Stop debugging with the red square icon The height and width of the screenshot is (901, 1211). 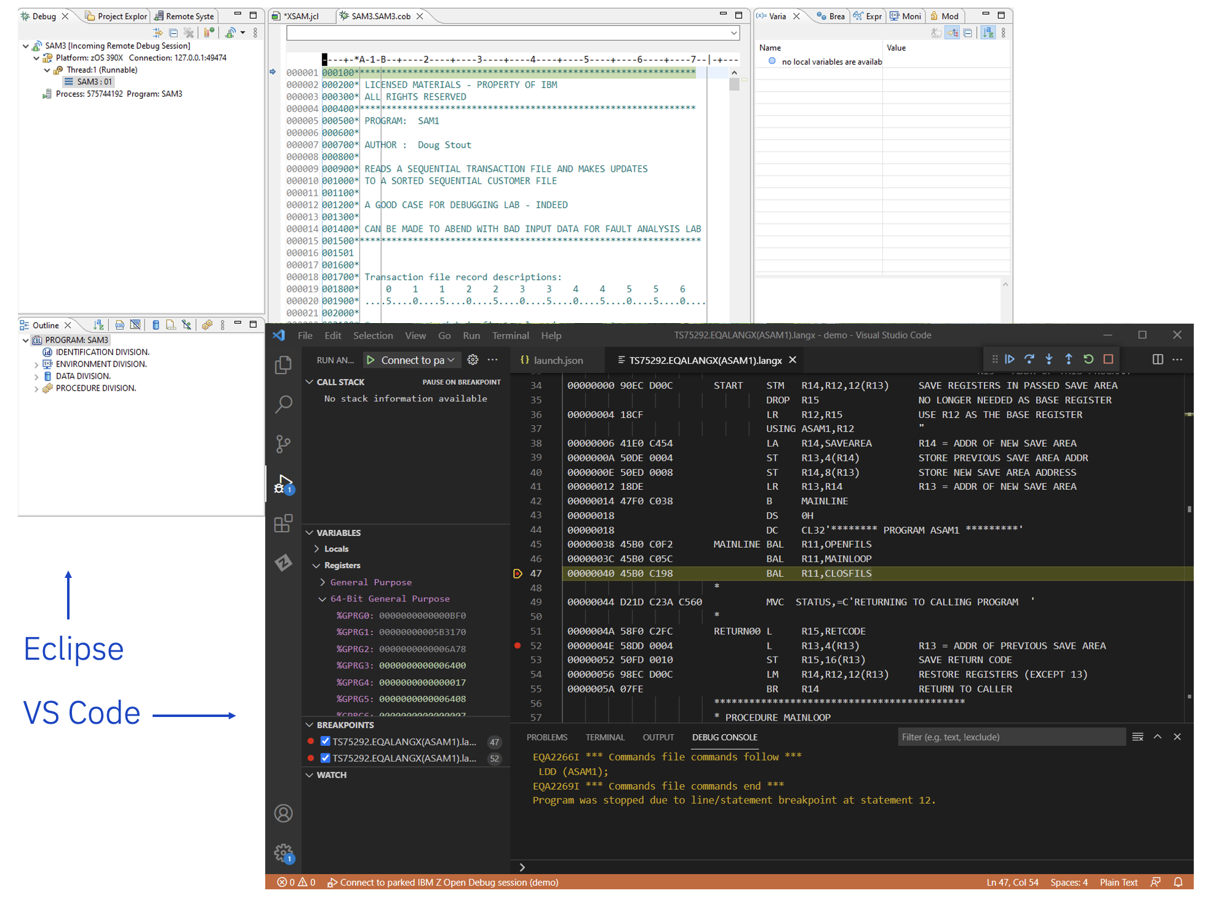(x=1108, y=359)
